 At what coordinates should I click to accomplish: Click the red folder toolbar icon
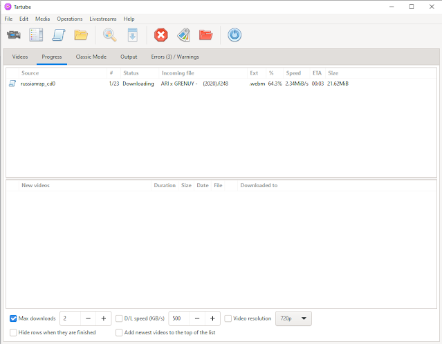click(x=205, y=35)
